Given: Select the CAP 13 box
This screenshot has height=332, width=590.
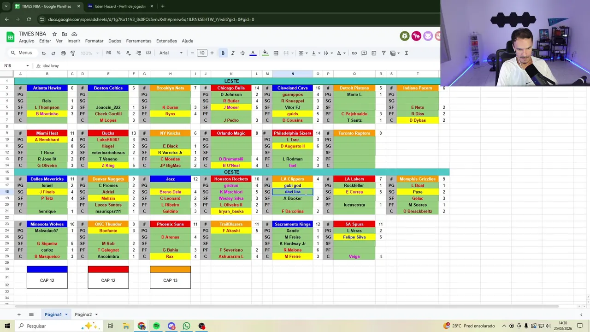Looking at the screenshot, I should pos(170,280).
